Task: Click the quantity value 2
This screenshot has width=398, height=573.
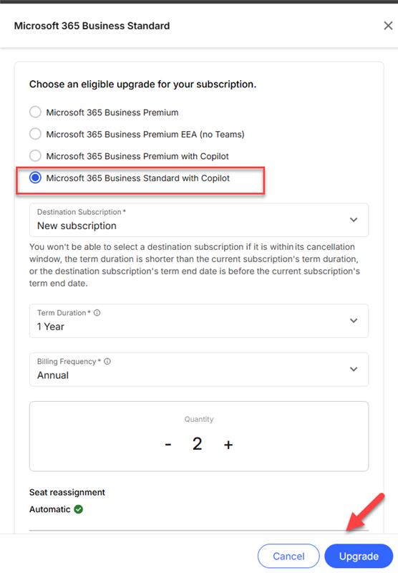Action: click(x=197, y=444)
